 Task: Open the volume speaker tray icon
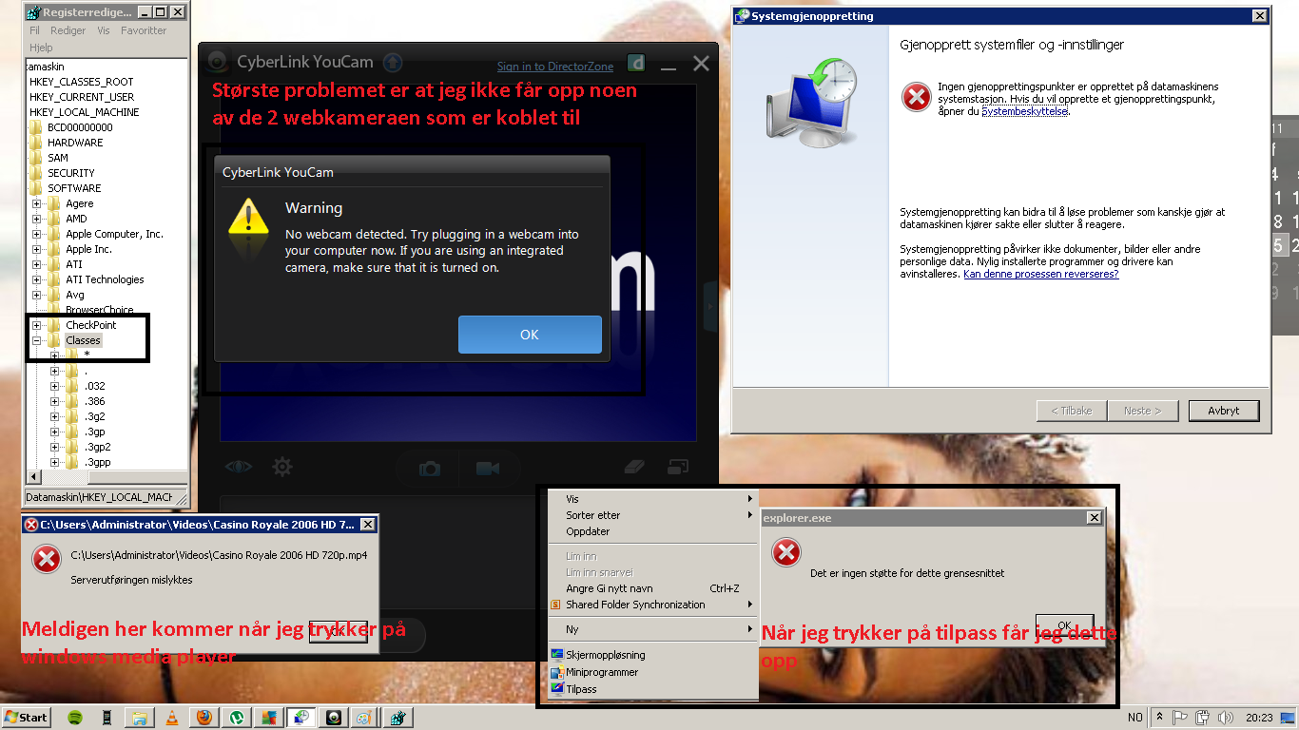coord(1225,718)
